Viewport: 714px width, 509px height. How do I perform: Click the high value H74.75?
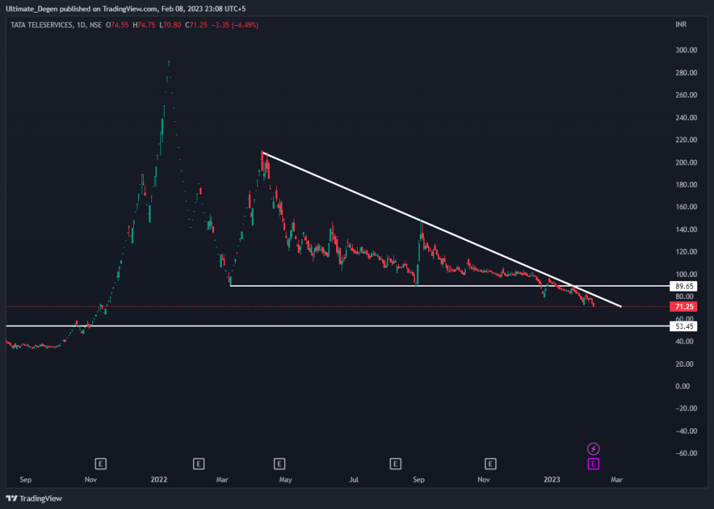[x=144, y=25]
